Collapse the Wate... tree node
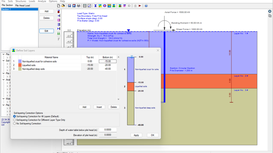Image resolution: width=273 pixels, height=153 pixels. [x=3, y=99]
